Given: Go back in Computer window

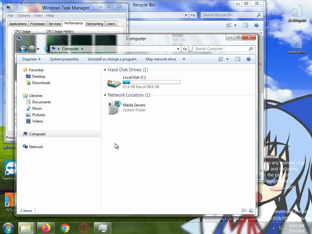Looking at the screenshot, I should (23, 49).
